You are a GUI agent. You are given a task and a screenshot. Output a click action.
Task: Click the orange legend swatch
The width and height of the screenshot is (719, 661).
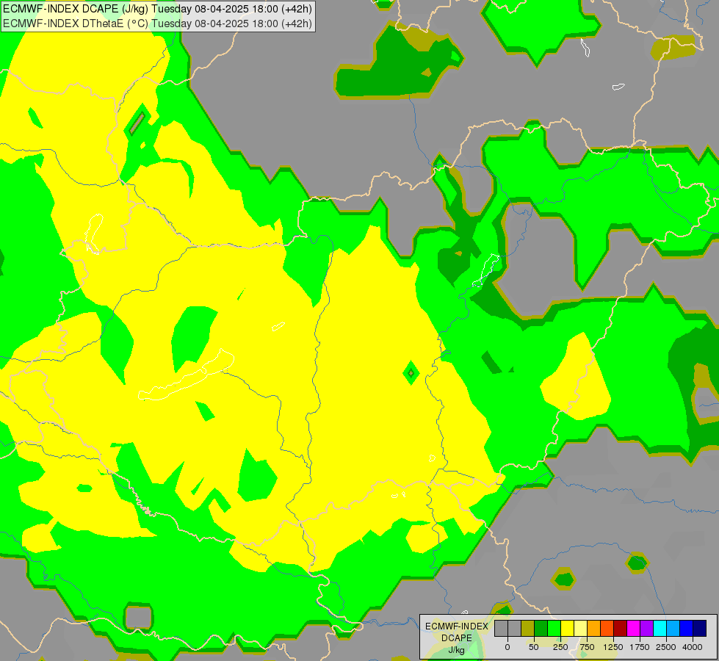click(594, 629)
